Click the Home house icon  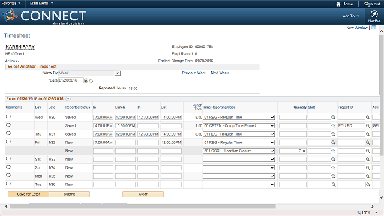[x=338, y=4]
